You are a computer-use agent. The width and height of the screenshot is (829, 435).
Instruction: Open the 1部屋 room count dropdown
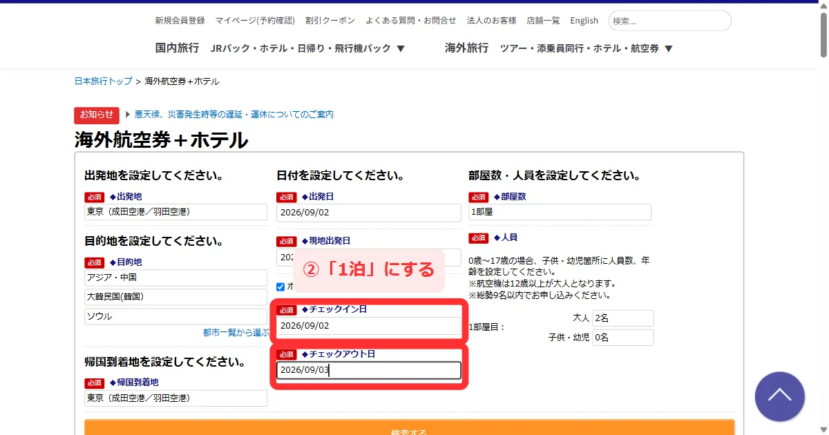coord(560,212)
